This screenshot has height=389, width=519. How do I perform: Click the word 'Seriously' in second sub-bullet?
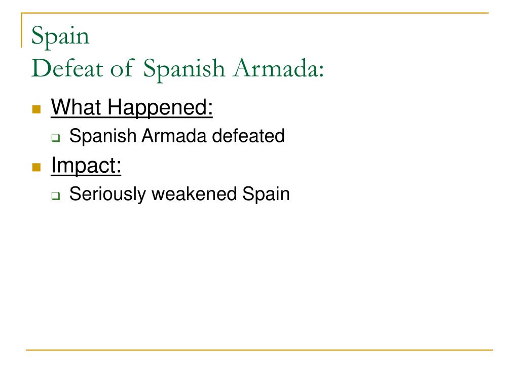pos(107,194)
